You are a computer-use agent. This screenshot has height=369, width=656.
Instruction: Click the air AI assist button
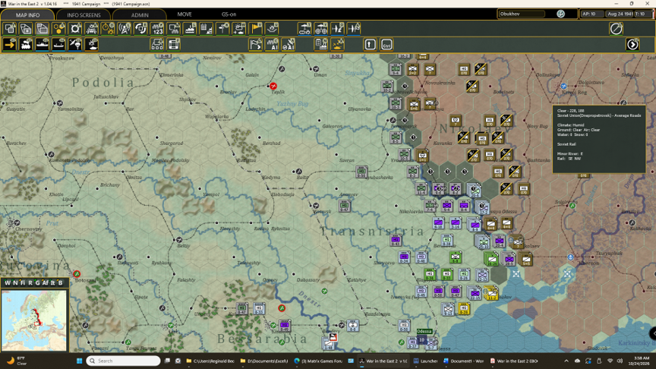pyautogui.click(x=289, y=44)
